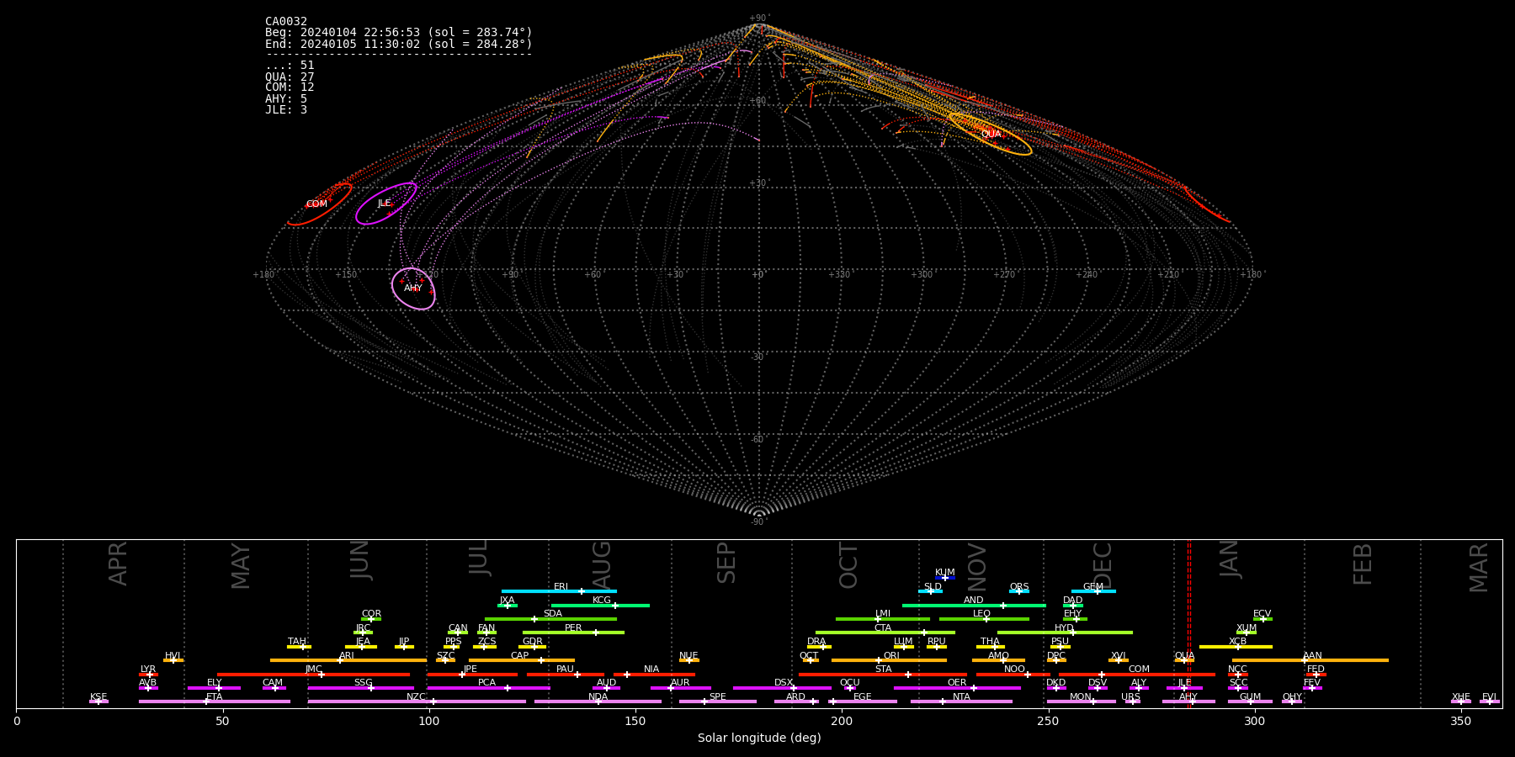Image resolution: width=1515 pixels, height=757 pixels.
Task: Click the GEM peak cross on timeline
Action: pos(1097,591)
